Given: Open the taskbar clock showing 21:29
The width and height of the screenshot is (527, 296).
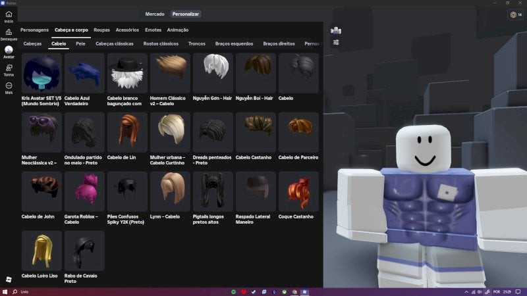Looking at the screenshot, I should 507,292.
